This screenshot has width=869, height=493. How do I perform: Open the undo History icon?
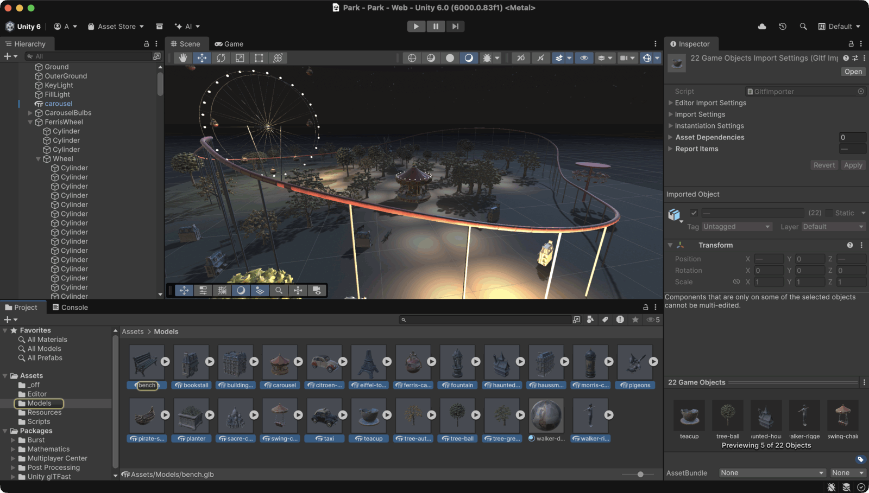click(x=783, y=27)
